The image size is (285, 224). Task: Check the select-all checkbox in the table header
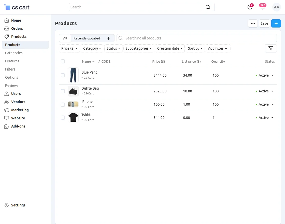[63, 61]
